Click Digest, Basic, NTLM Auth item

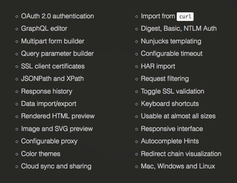tap(179, 28)
